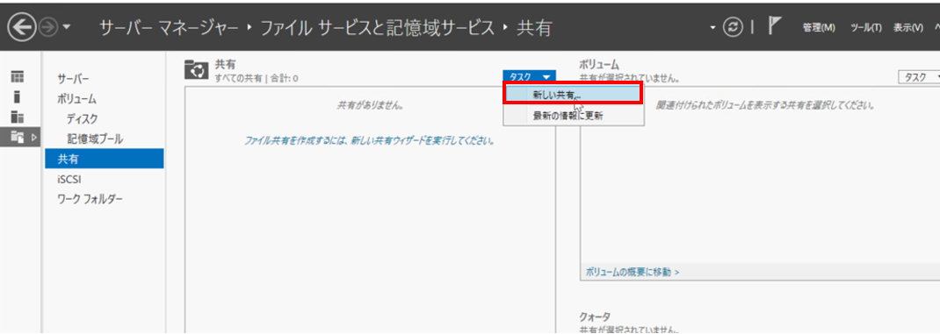Viewport: 940px width, 334px height.
Task: Select the dashboard icon in the left sidebar
Action: pos(18,76)
